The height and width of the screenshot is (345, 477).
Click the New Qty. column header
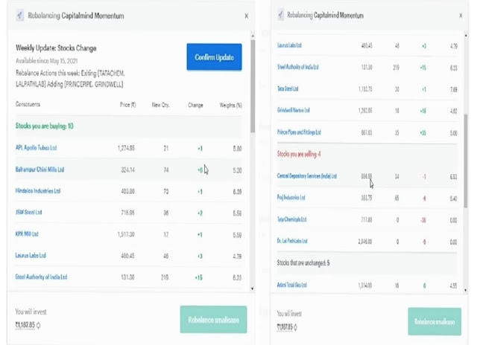pos(161,105)
